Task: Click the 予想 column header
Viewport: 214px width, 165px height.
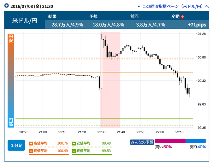Action: [93, 16]
